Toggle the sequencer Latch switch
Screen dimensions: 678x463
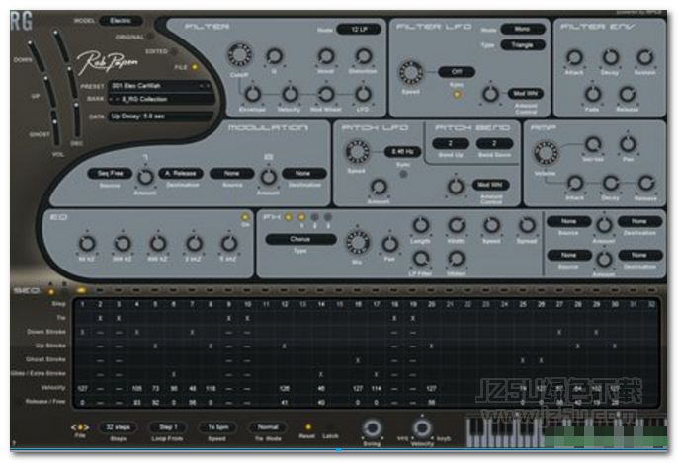(x=329, y=427)
